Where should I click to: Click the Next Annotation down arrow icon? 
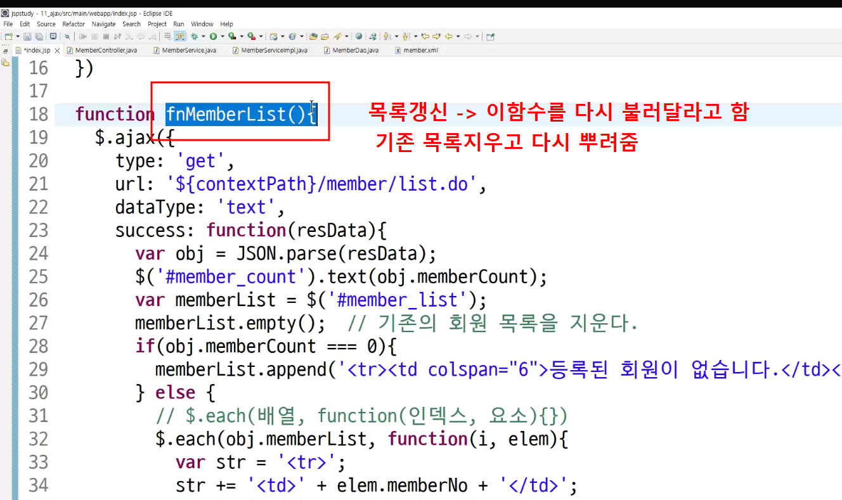387,37
